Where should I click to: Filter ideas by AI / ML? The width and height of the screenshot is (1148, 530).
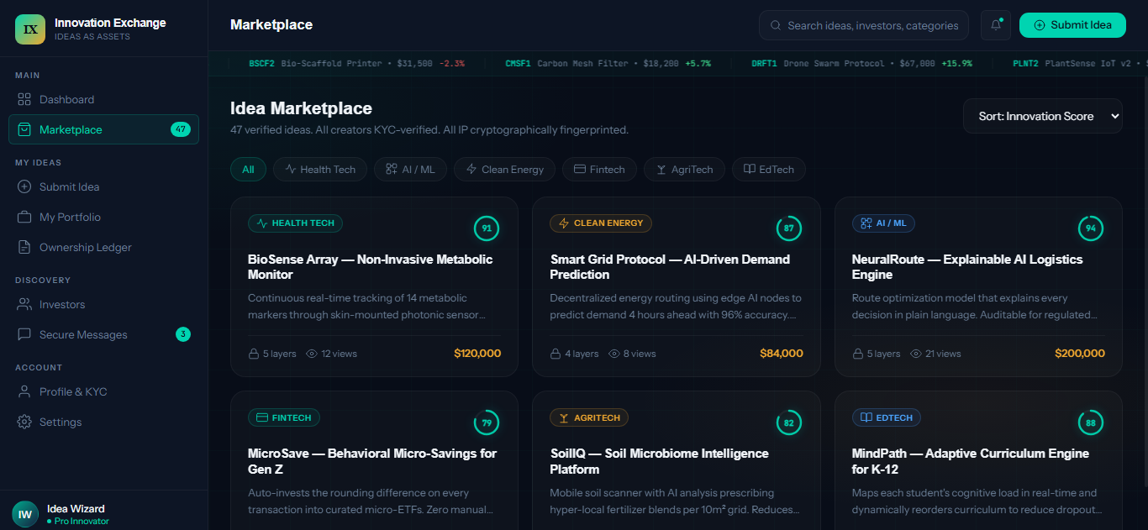coord(410,169)
